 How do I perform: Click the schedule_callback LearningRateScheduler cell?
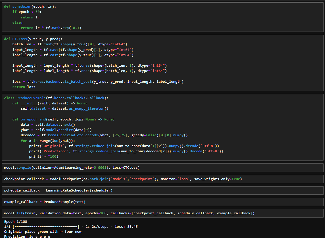coord(58,190)
